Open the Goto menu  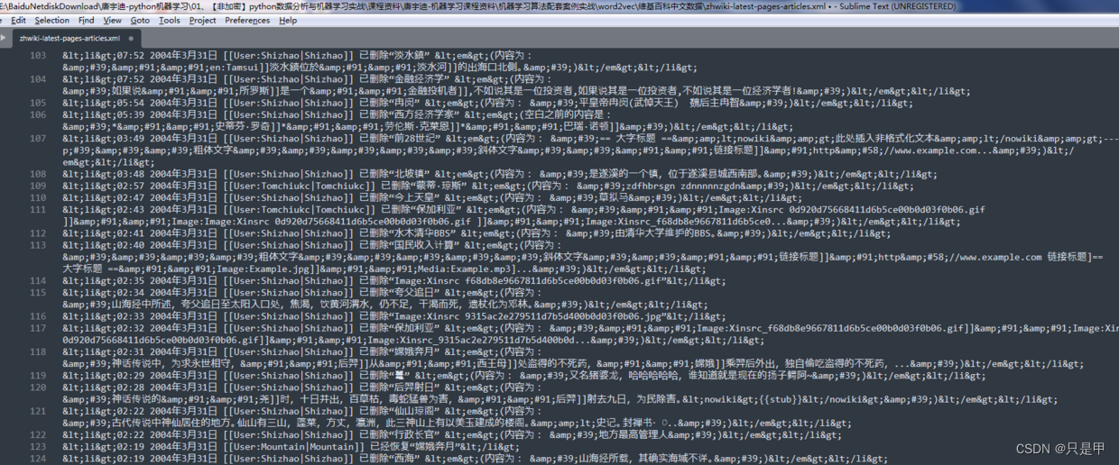[140, 20]
